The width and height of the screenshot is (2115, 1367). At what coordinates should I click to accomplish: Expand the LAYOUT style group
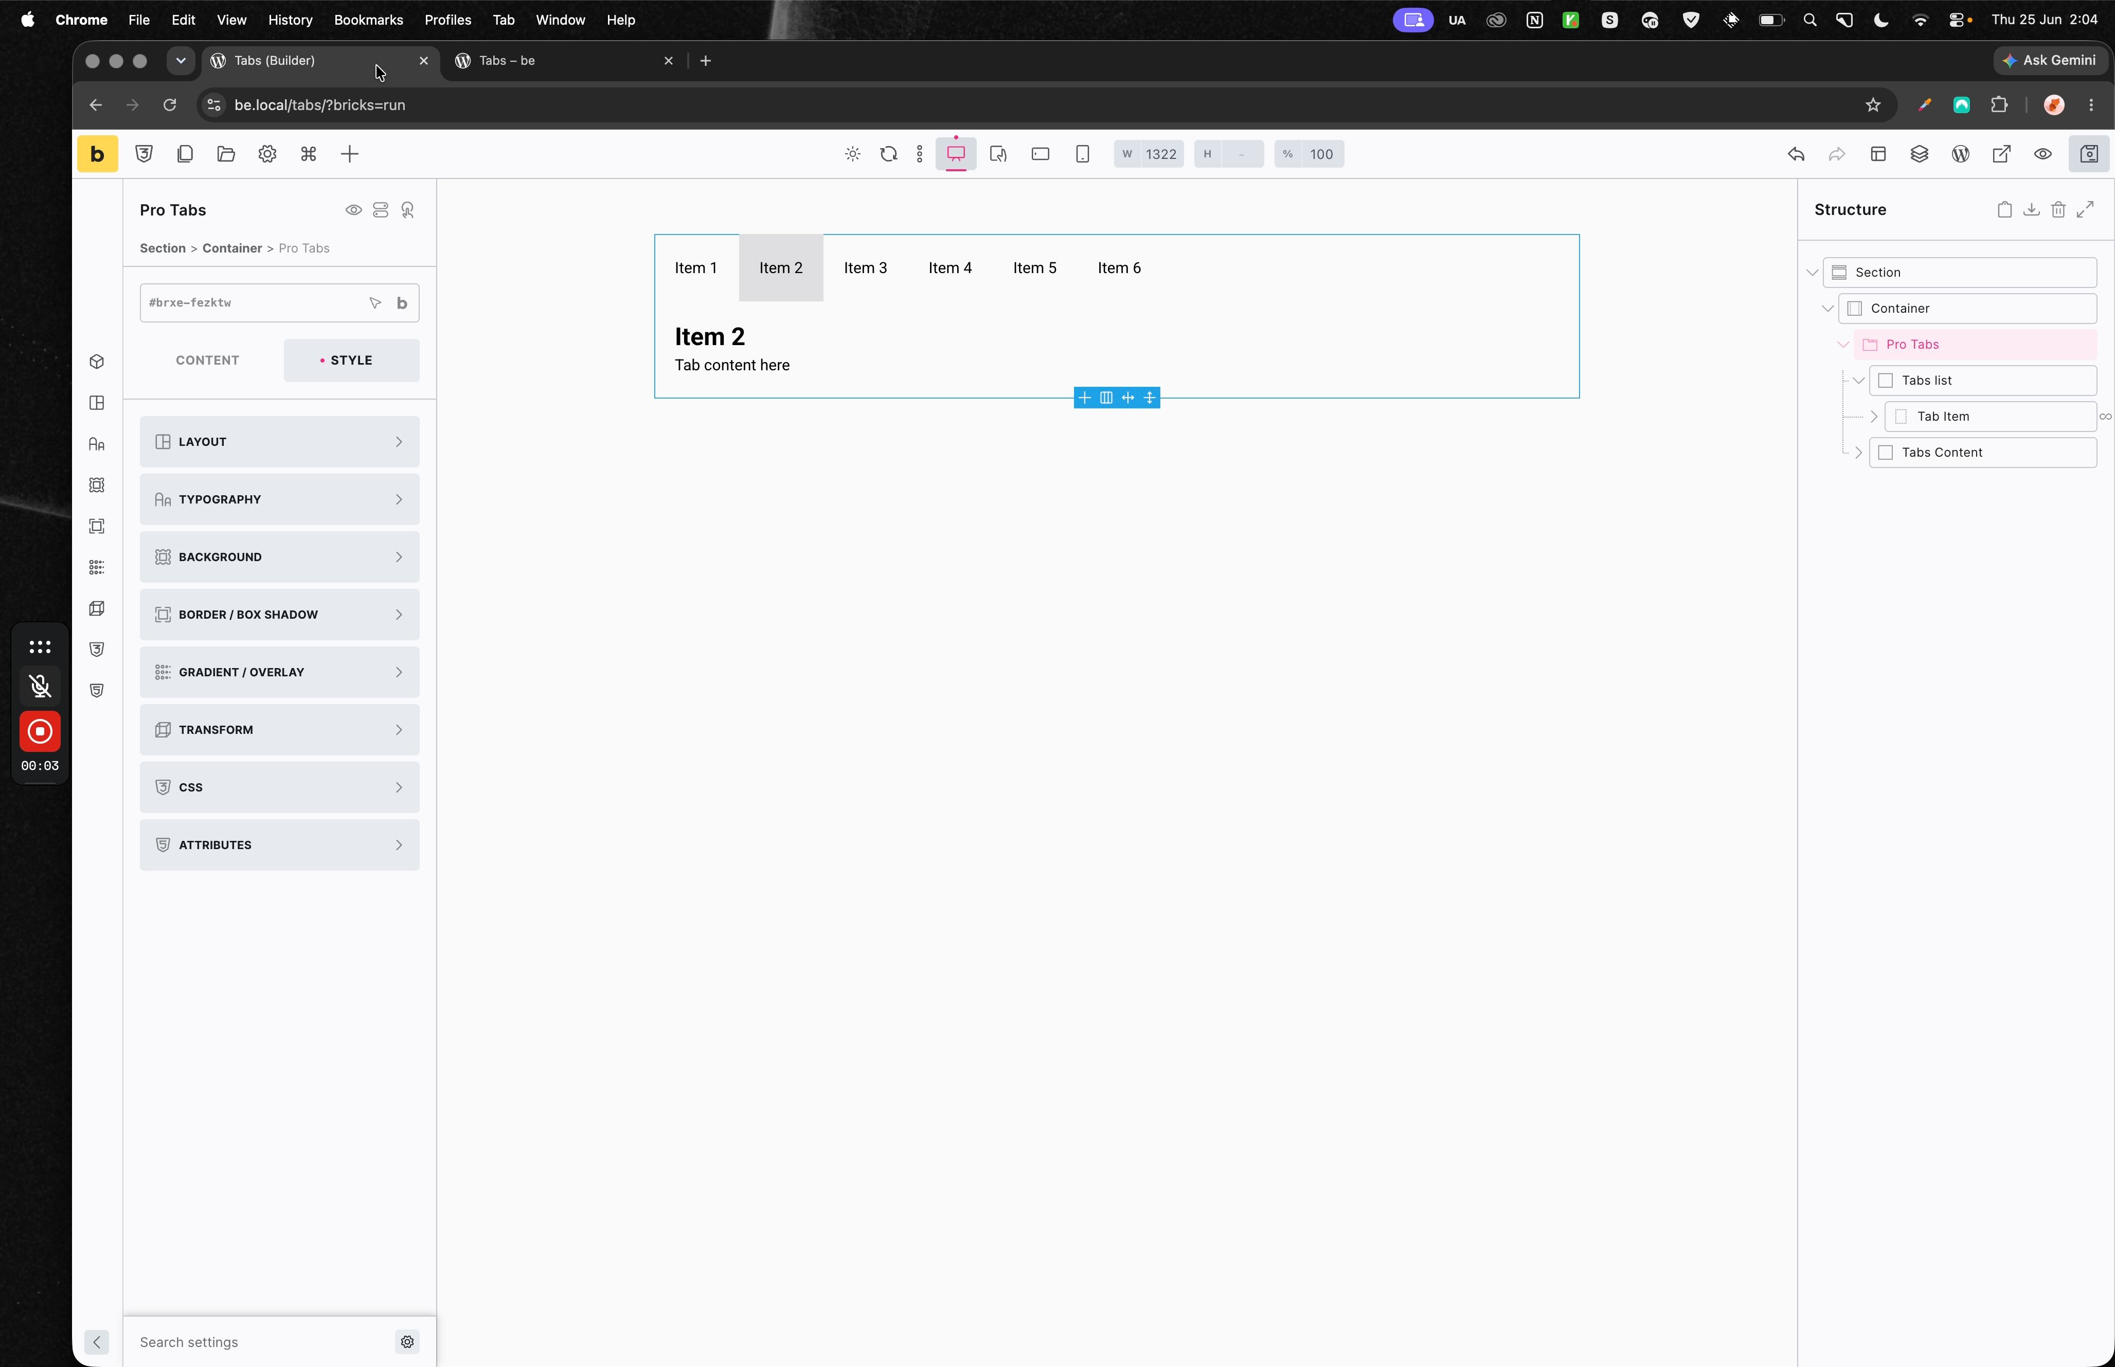click(280, 442)
